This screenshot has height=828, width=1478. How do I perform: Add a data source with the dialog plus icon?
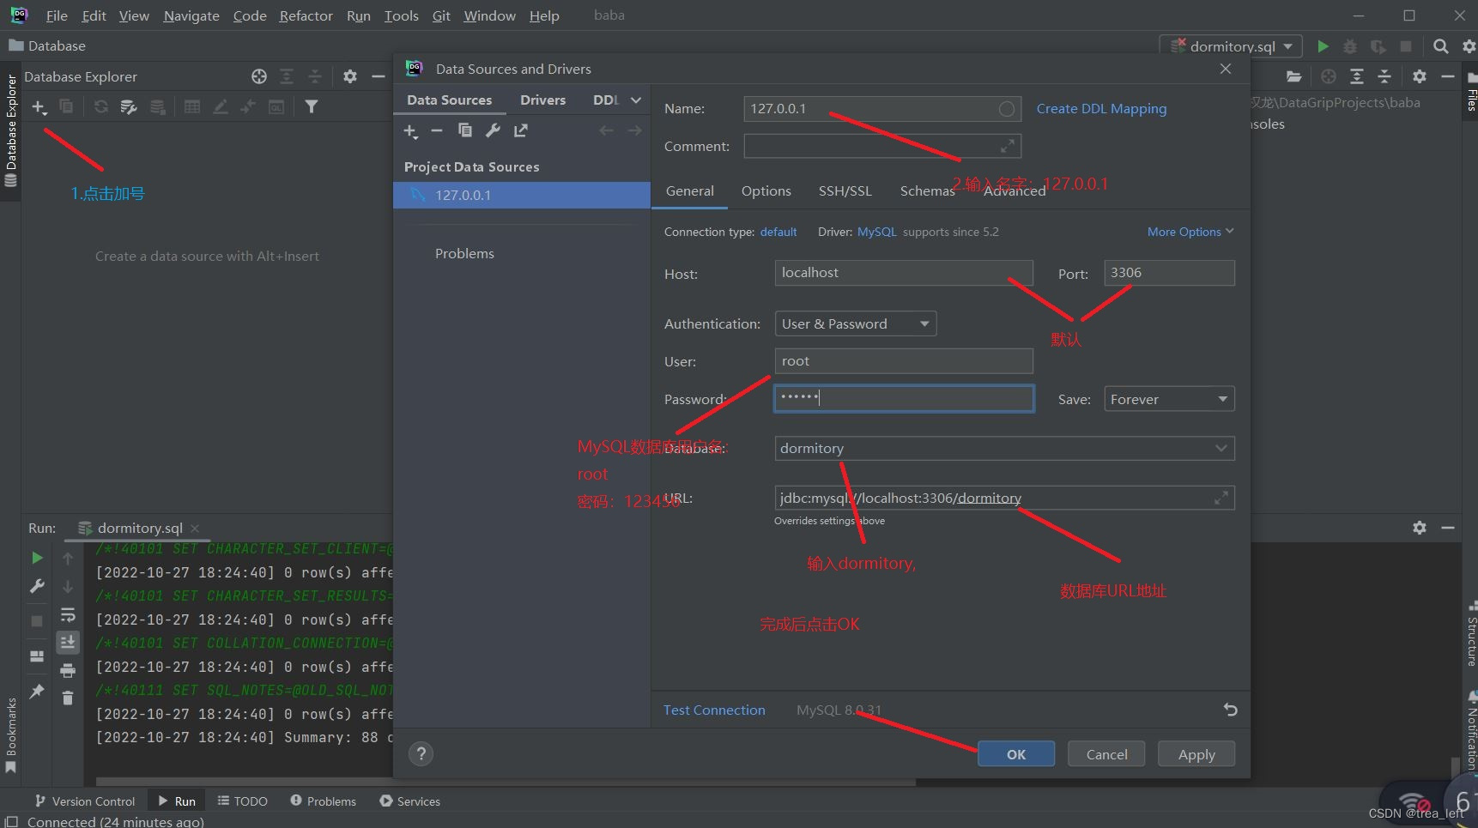(x=410, y=130)
